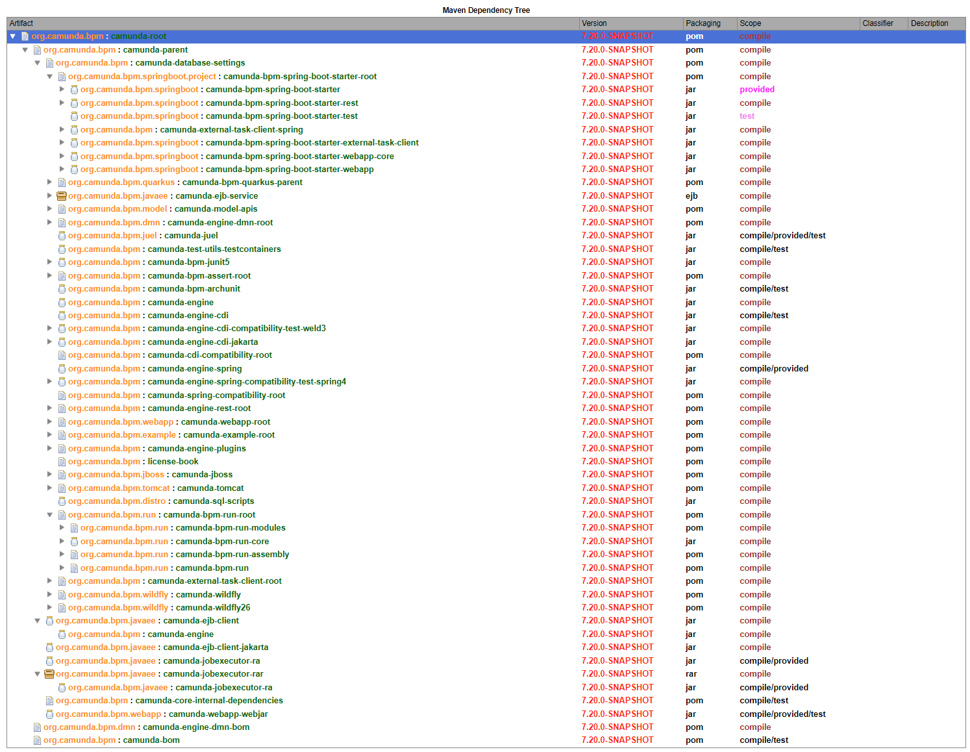Viewport: 970px width, 752px height.
Task: Click the pom icon of camunda-tomcat
Action: 62,488
